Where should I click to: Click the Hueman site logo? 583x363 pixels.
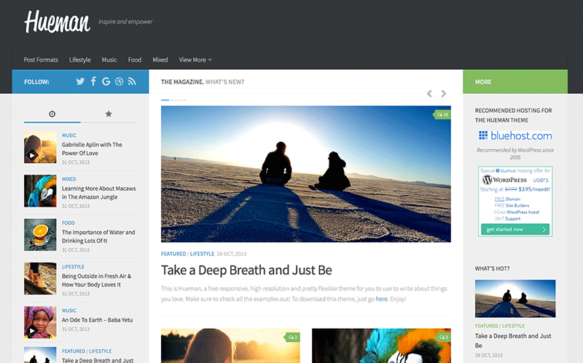57,22
